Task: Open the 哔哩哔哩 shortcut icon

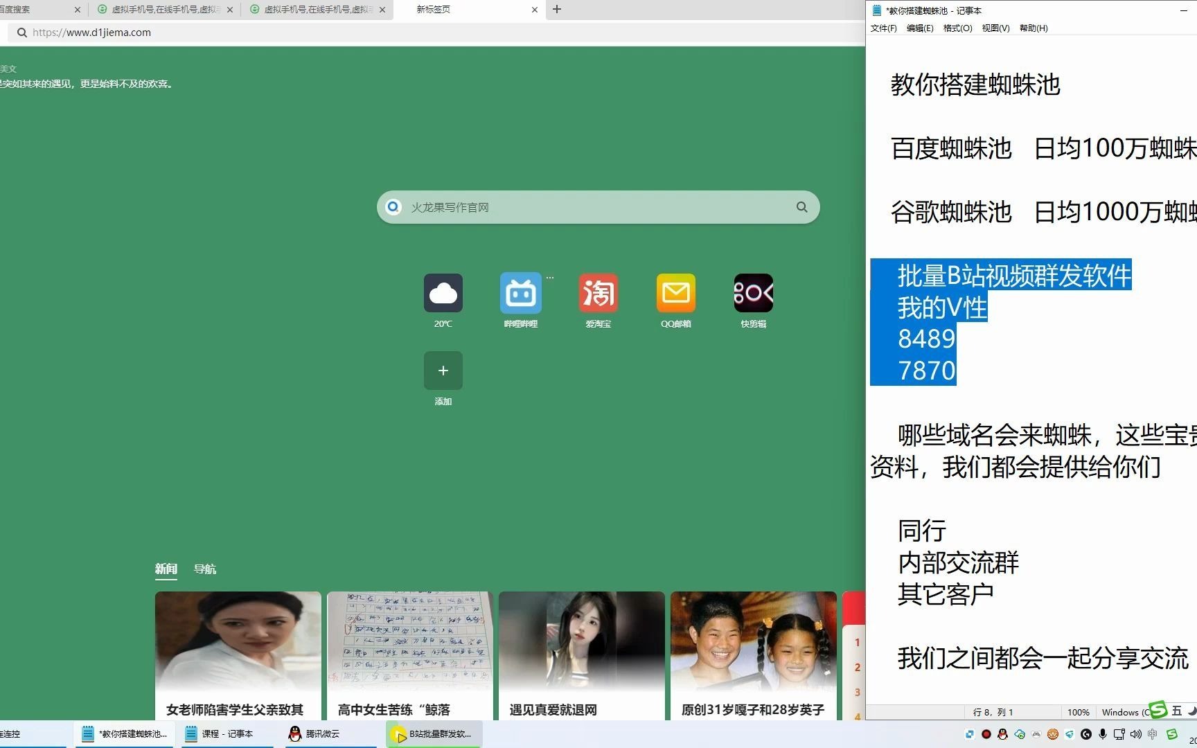Action: (x=521, y=293)
